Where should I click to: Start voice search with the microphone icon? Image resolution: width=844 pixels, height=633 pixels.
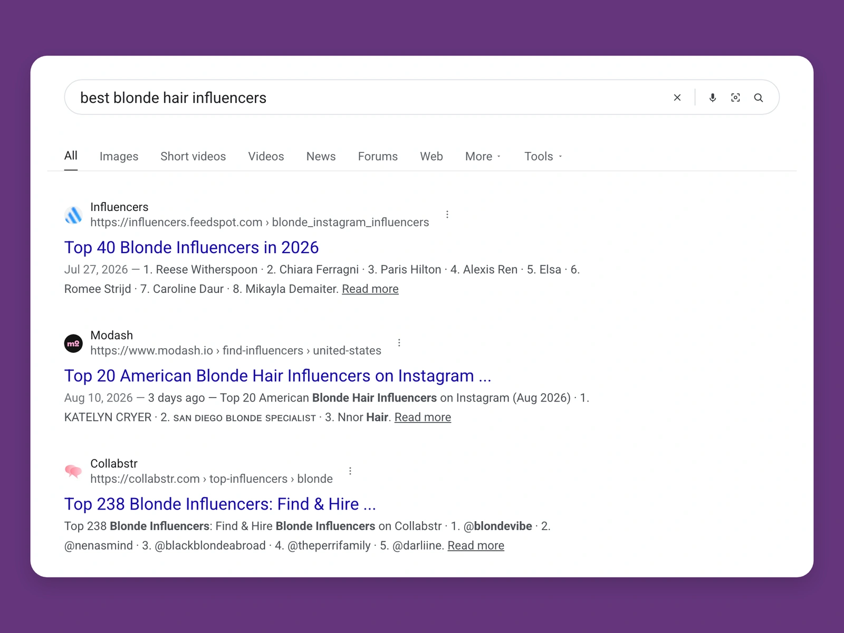click(713, 98)
